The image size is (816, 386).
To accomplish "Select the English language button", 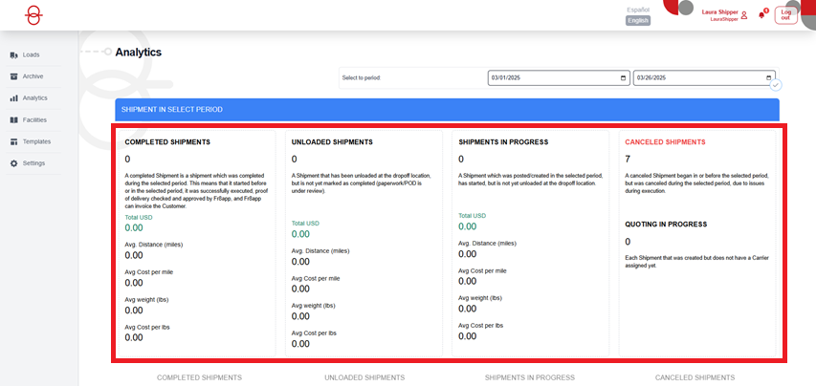I will (x=637, y=21).
